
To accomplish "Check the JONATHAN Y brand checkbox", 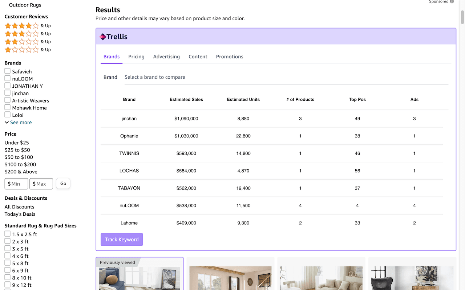I will pyautogui.click(x=7, y=86).
